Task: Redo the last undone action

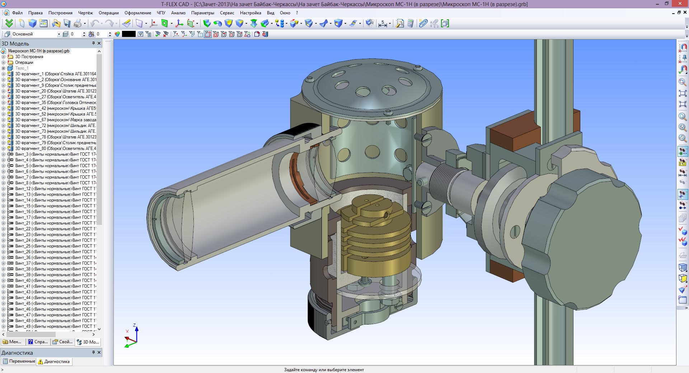Action: click(109, 23)
